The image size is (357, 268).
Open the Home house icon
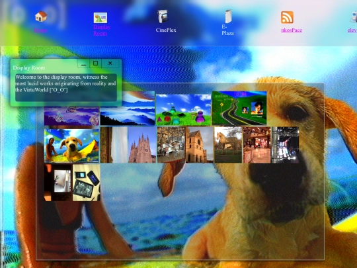click(41, 17)
